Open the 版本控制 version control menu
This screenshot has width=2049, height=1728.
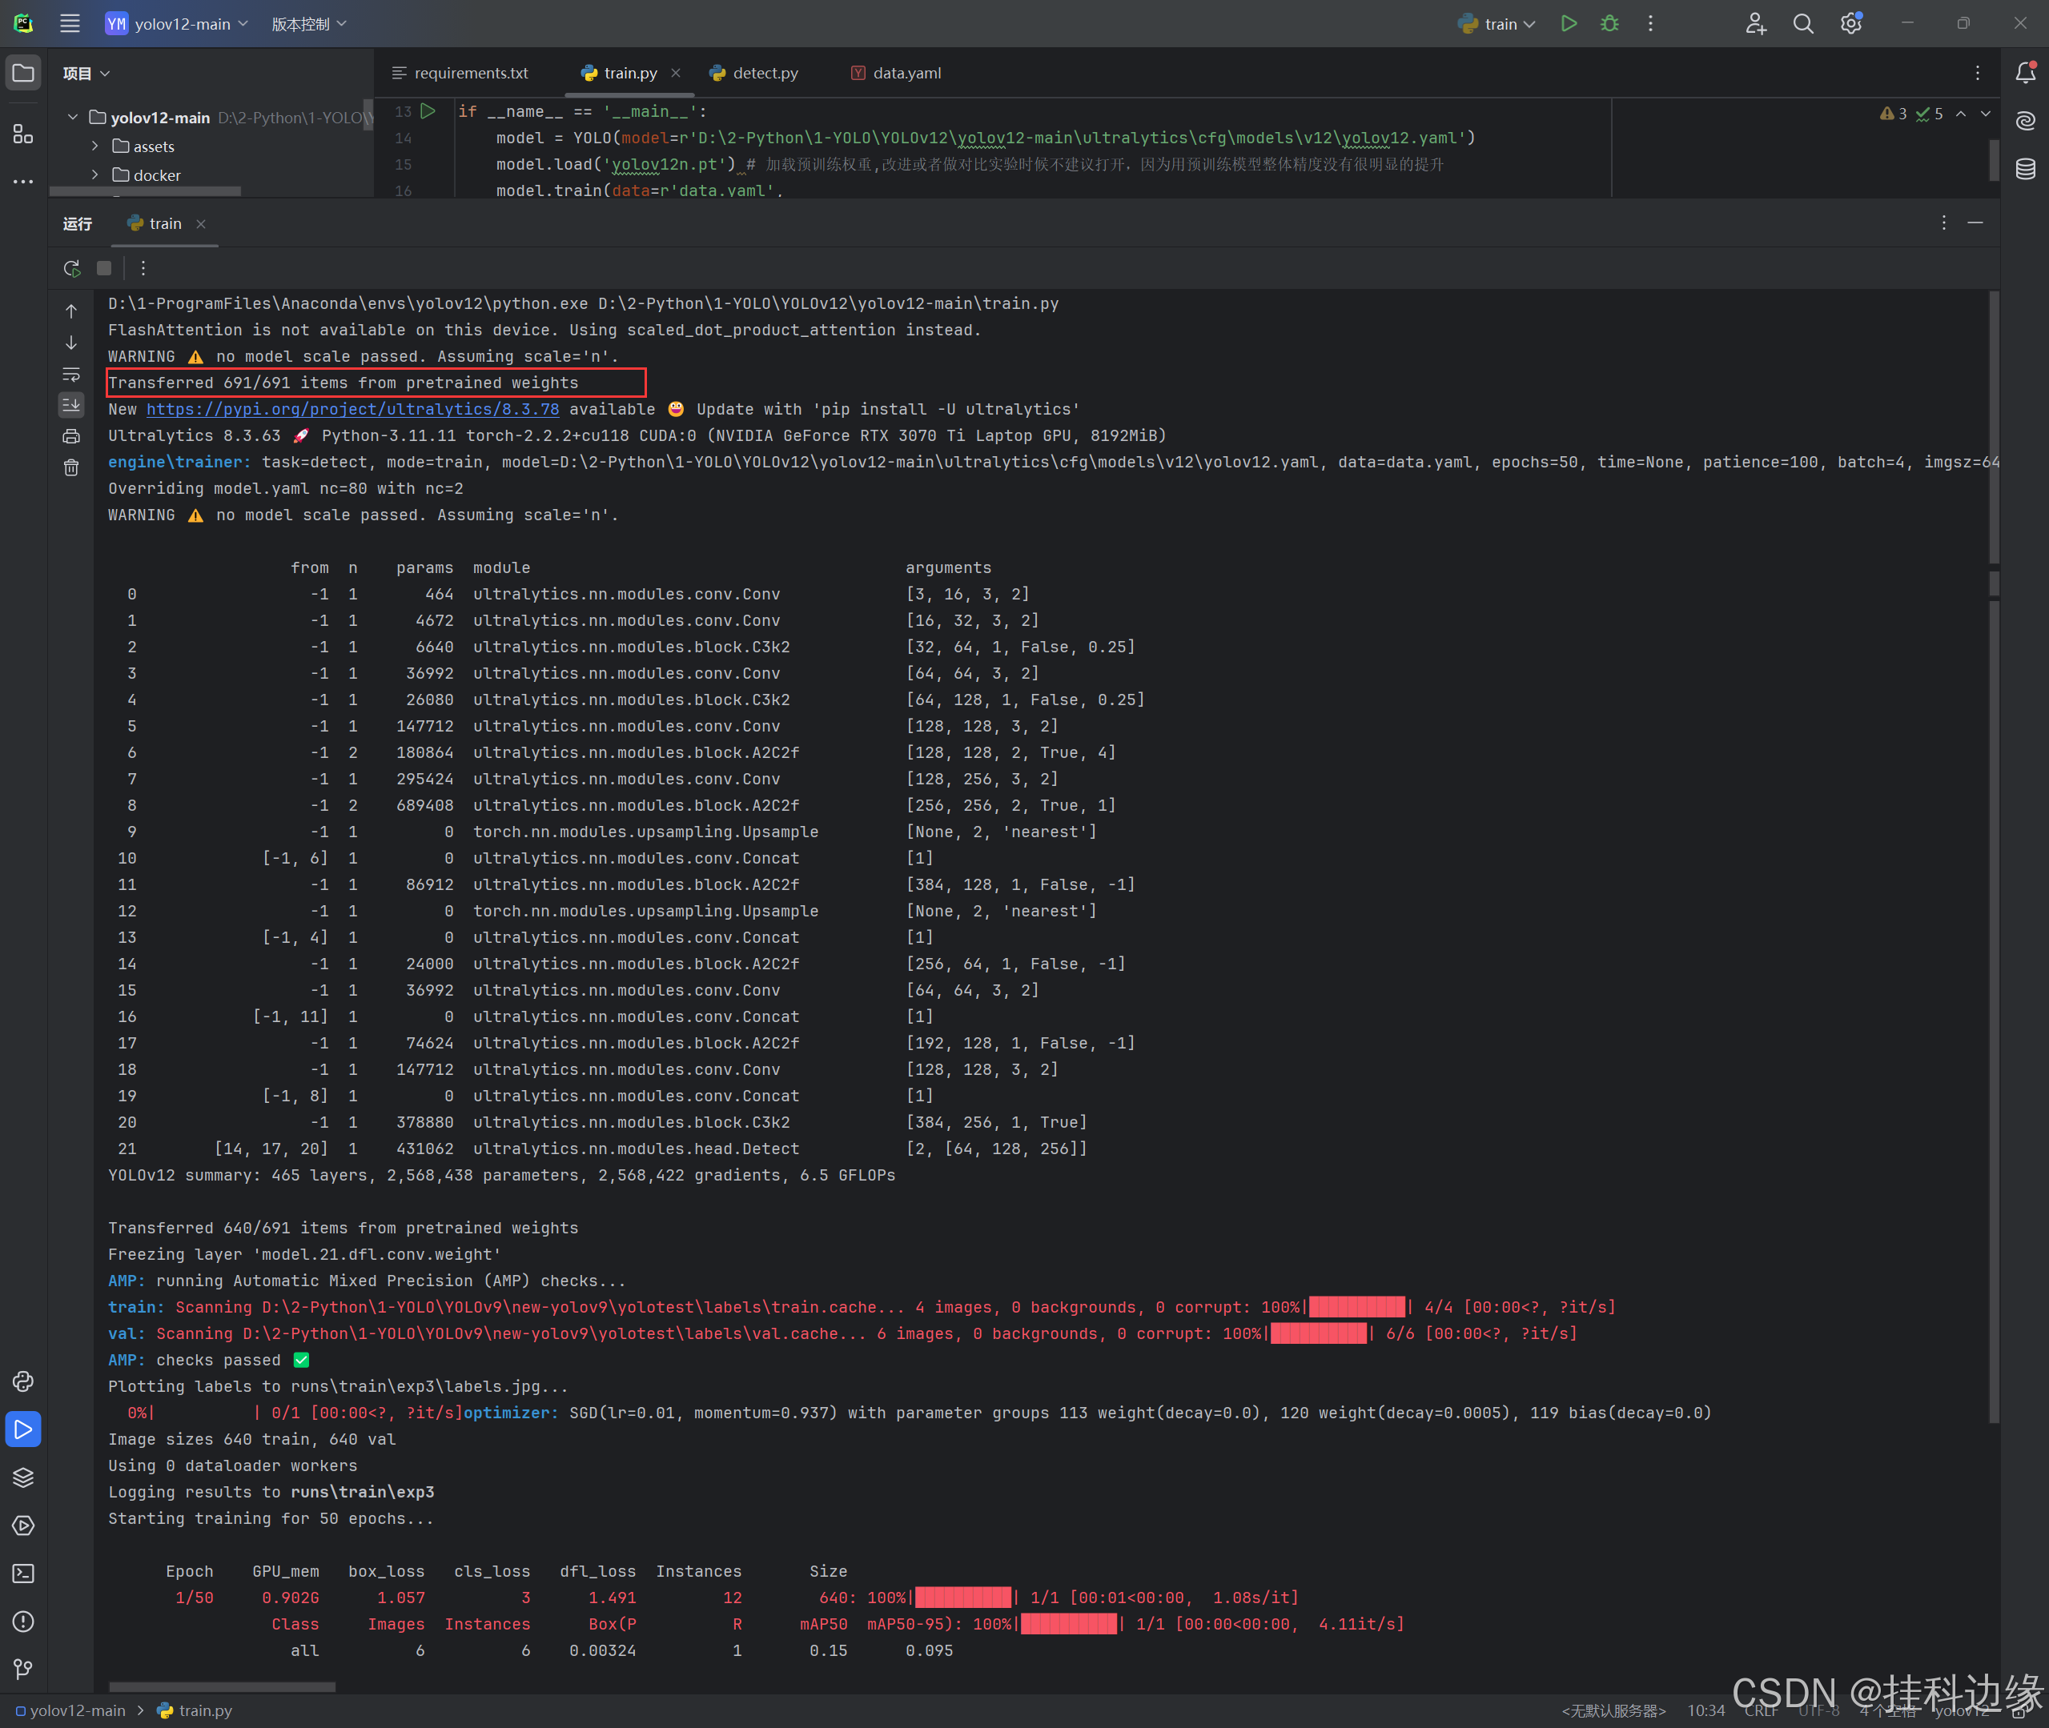click(x=307, y=23)
